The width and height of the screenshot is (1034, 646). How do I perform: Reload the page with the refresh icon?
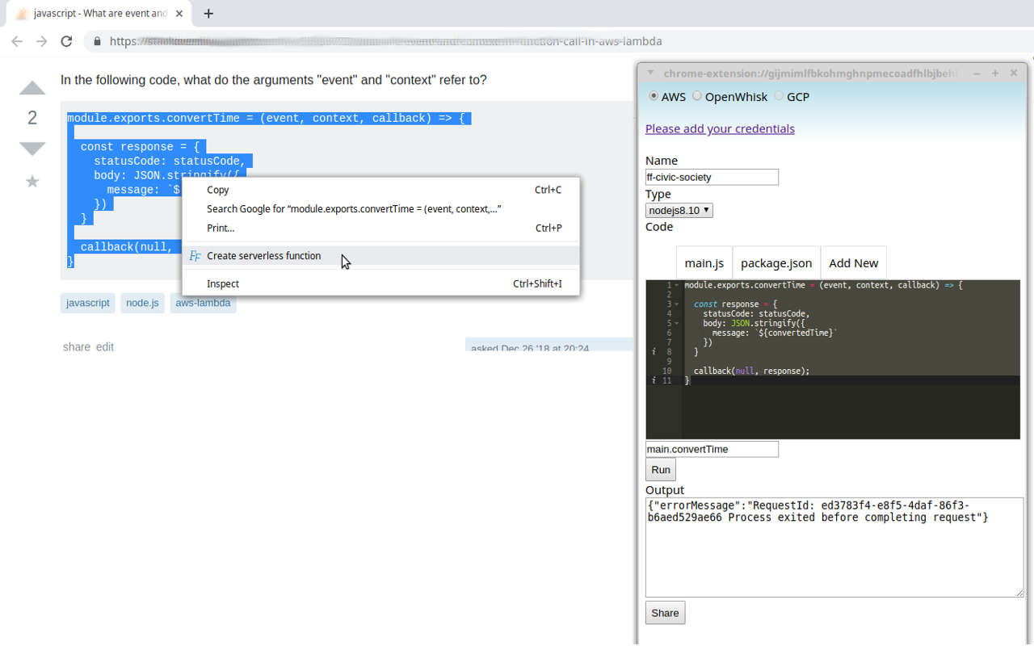[x=67, y=41]
